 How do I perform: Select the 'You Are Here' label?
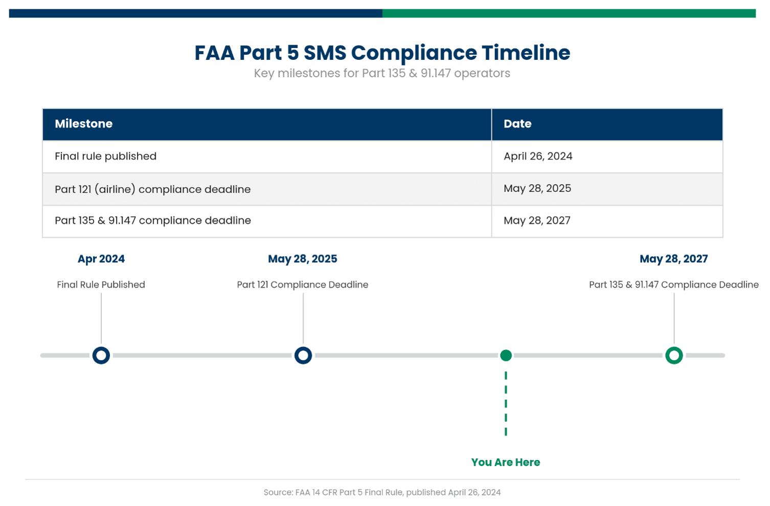(506, 463)
